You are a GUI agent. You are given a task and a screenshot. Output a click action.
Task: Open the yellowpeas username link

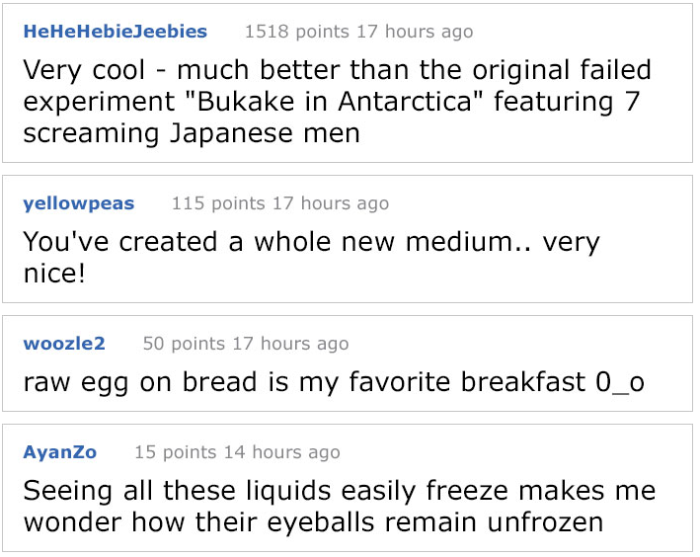click(x=79, y=203)
